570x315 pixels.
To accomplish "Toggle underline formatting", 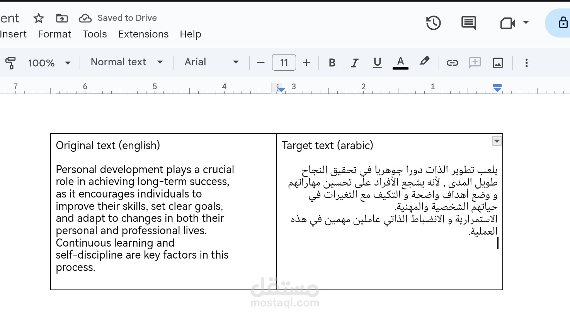I will [x=377, y=62].
